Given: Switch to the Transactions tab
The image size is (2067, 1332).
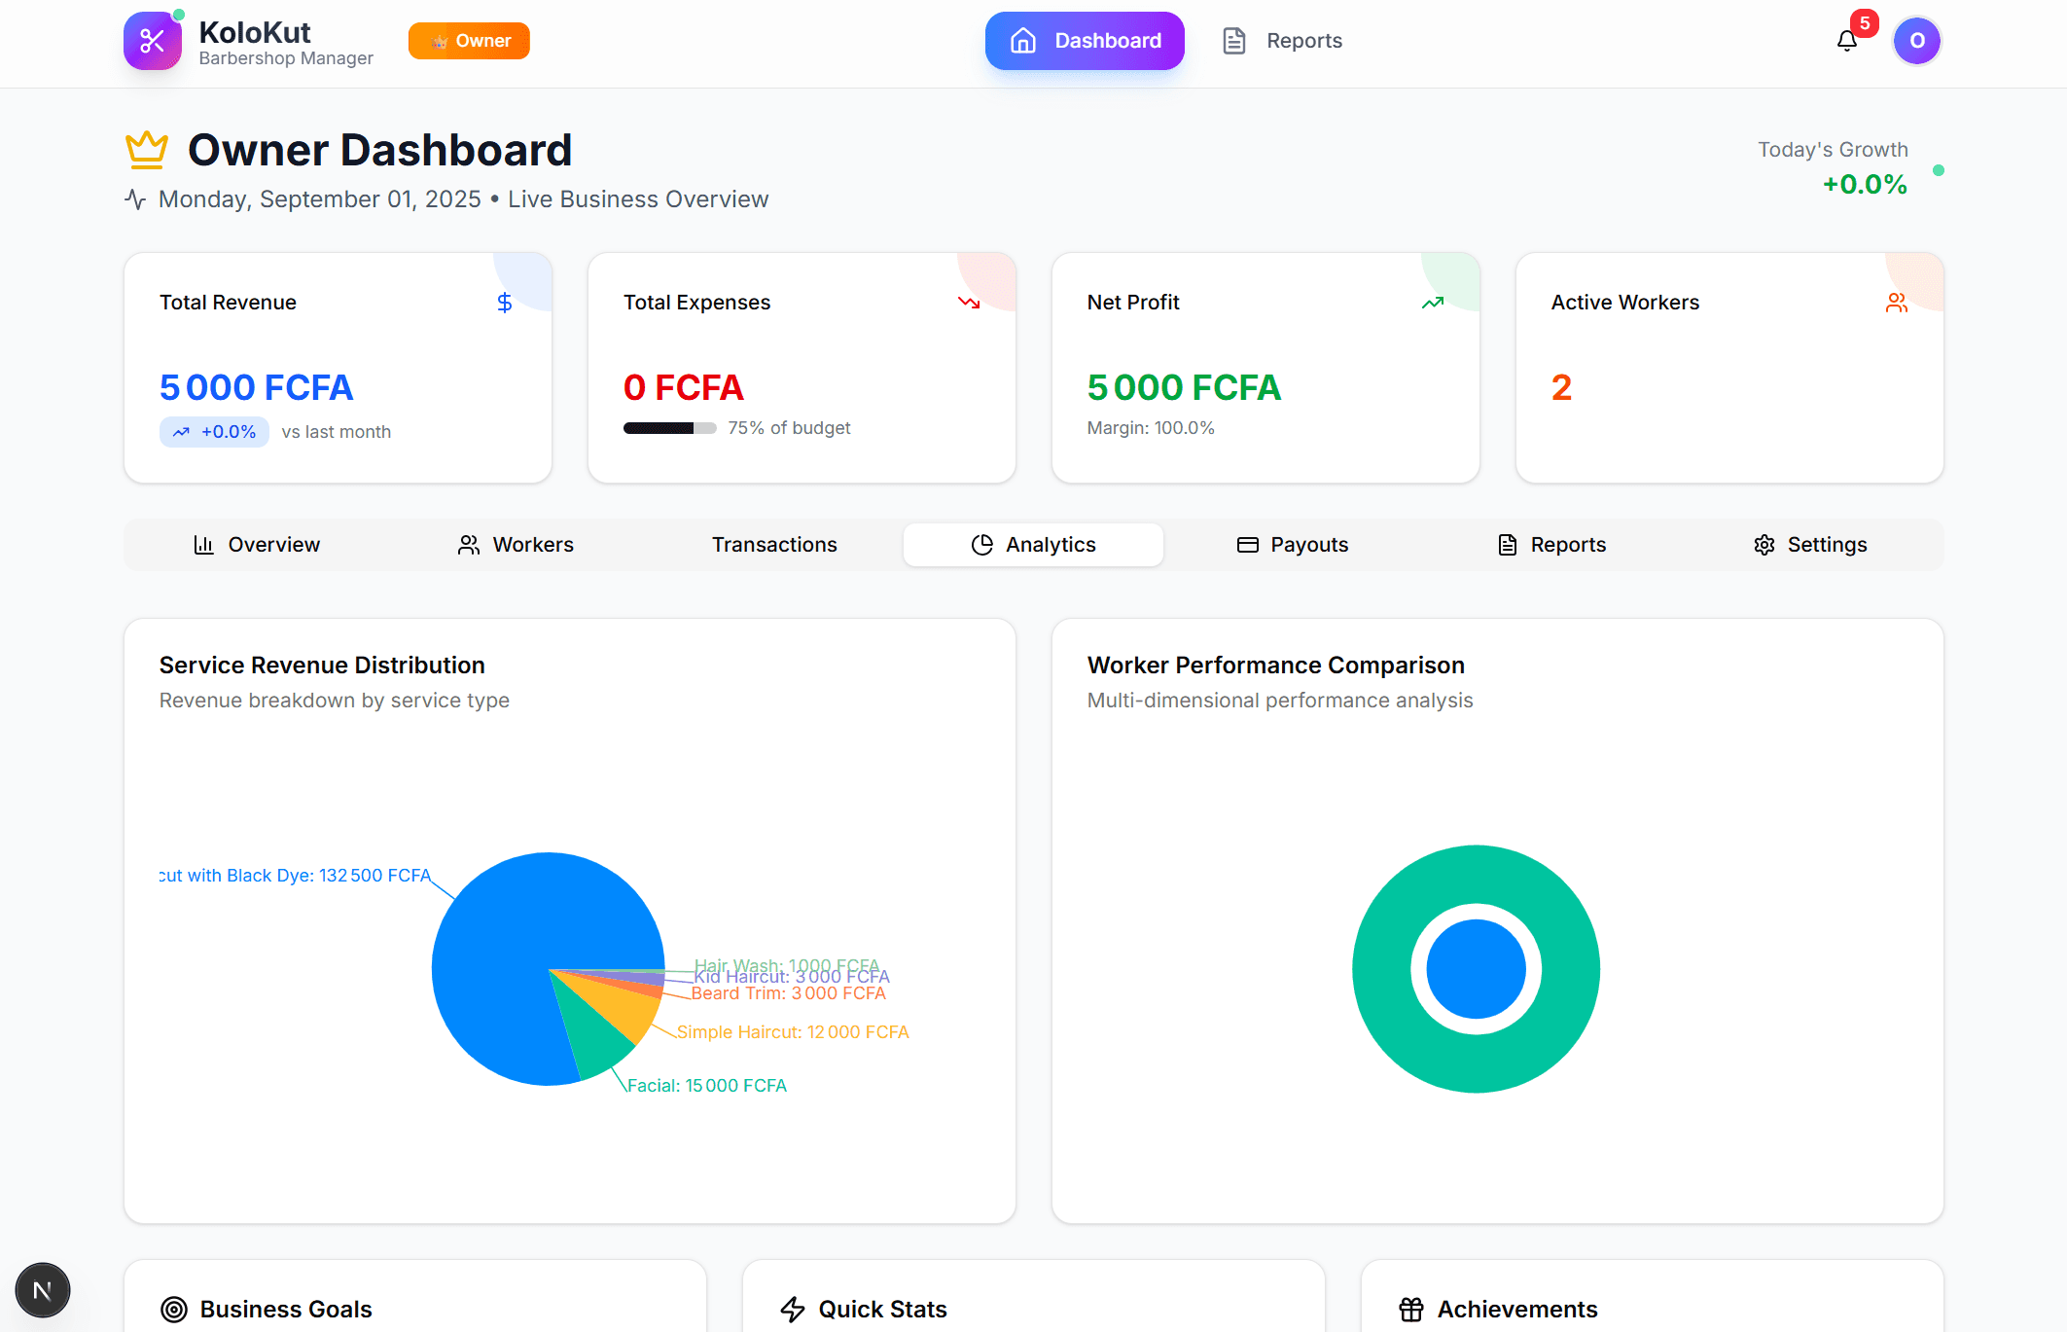Looking at the screenshot, I should (774, 544).
